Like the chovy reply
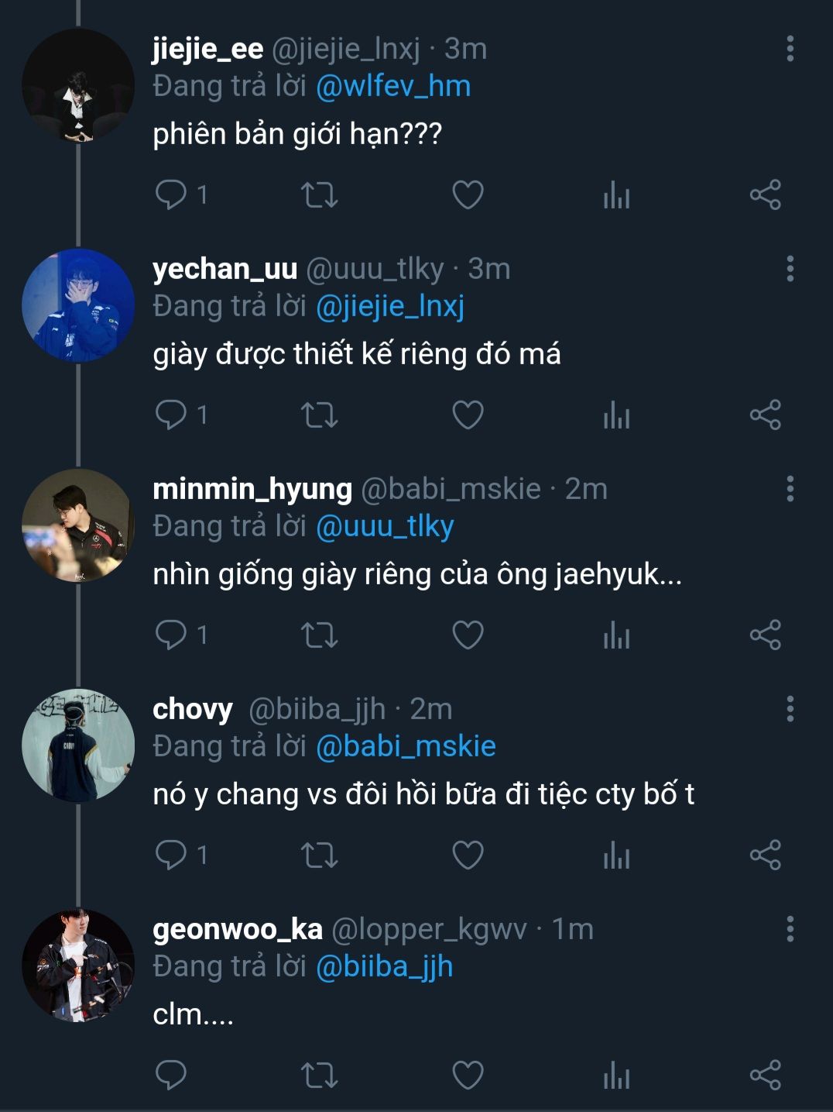The width and height of the screenshot is (833, 1112). coord(468,855)
